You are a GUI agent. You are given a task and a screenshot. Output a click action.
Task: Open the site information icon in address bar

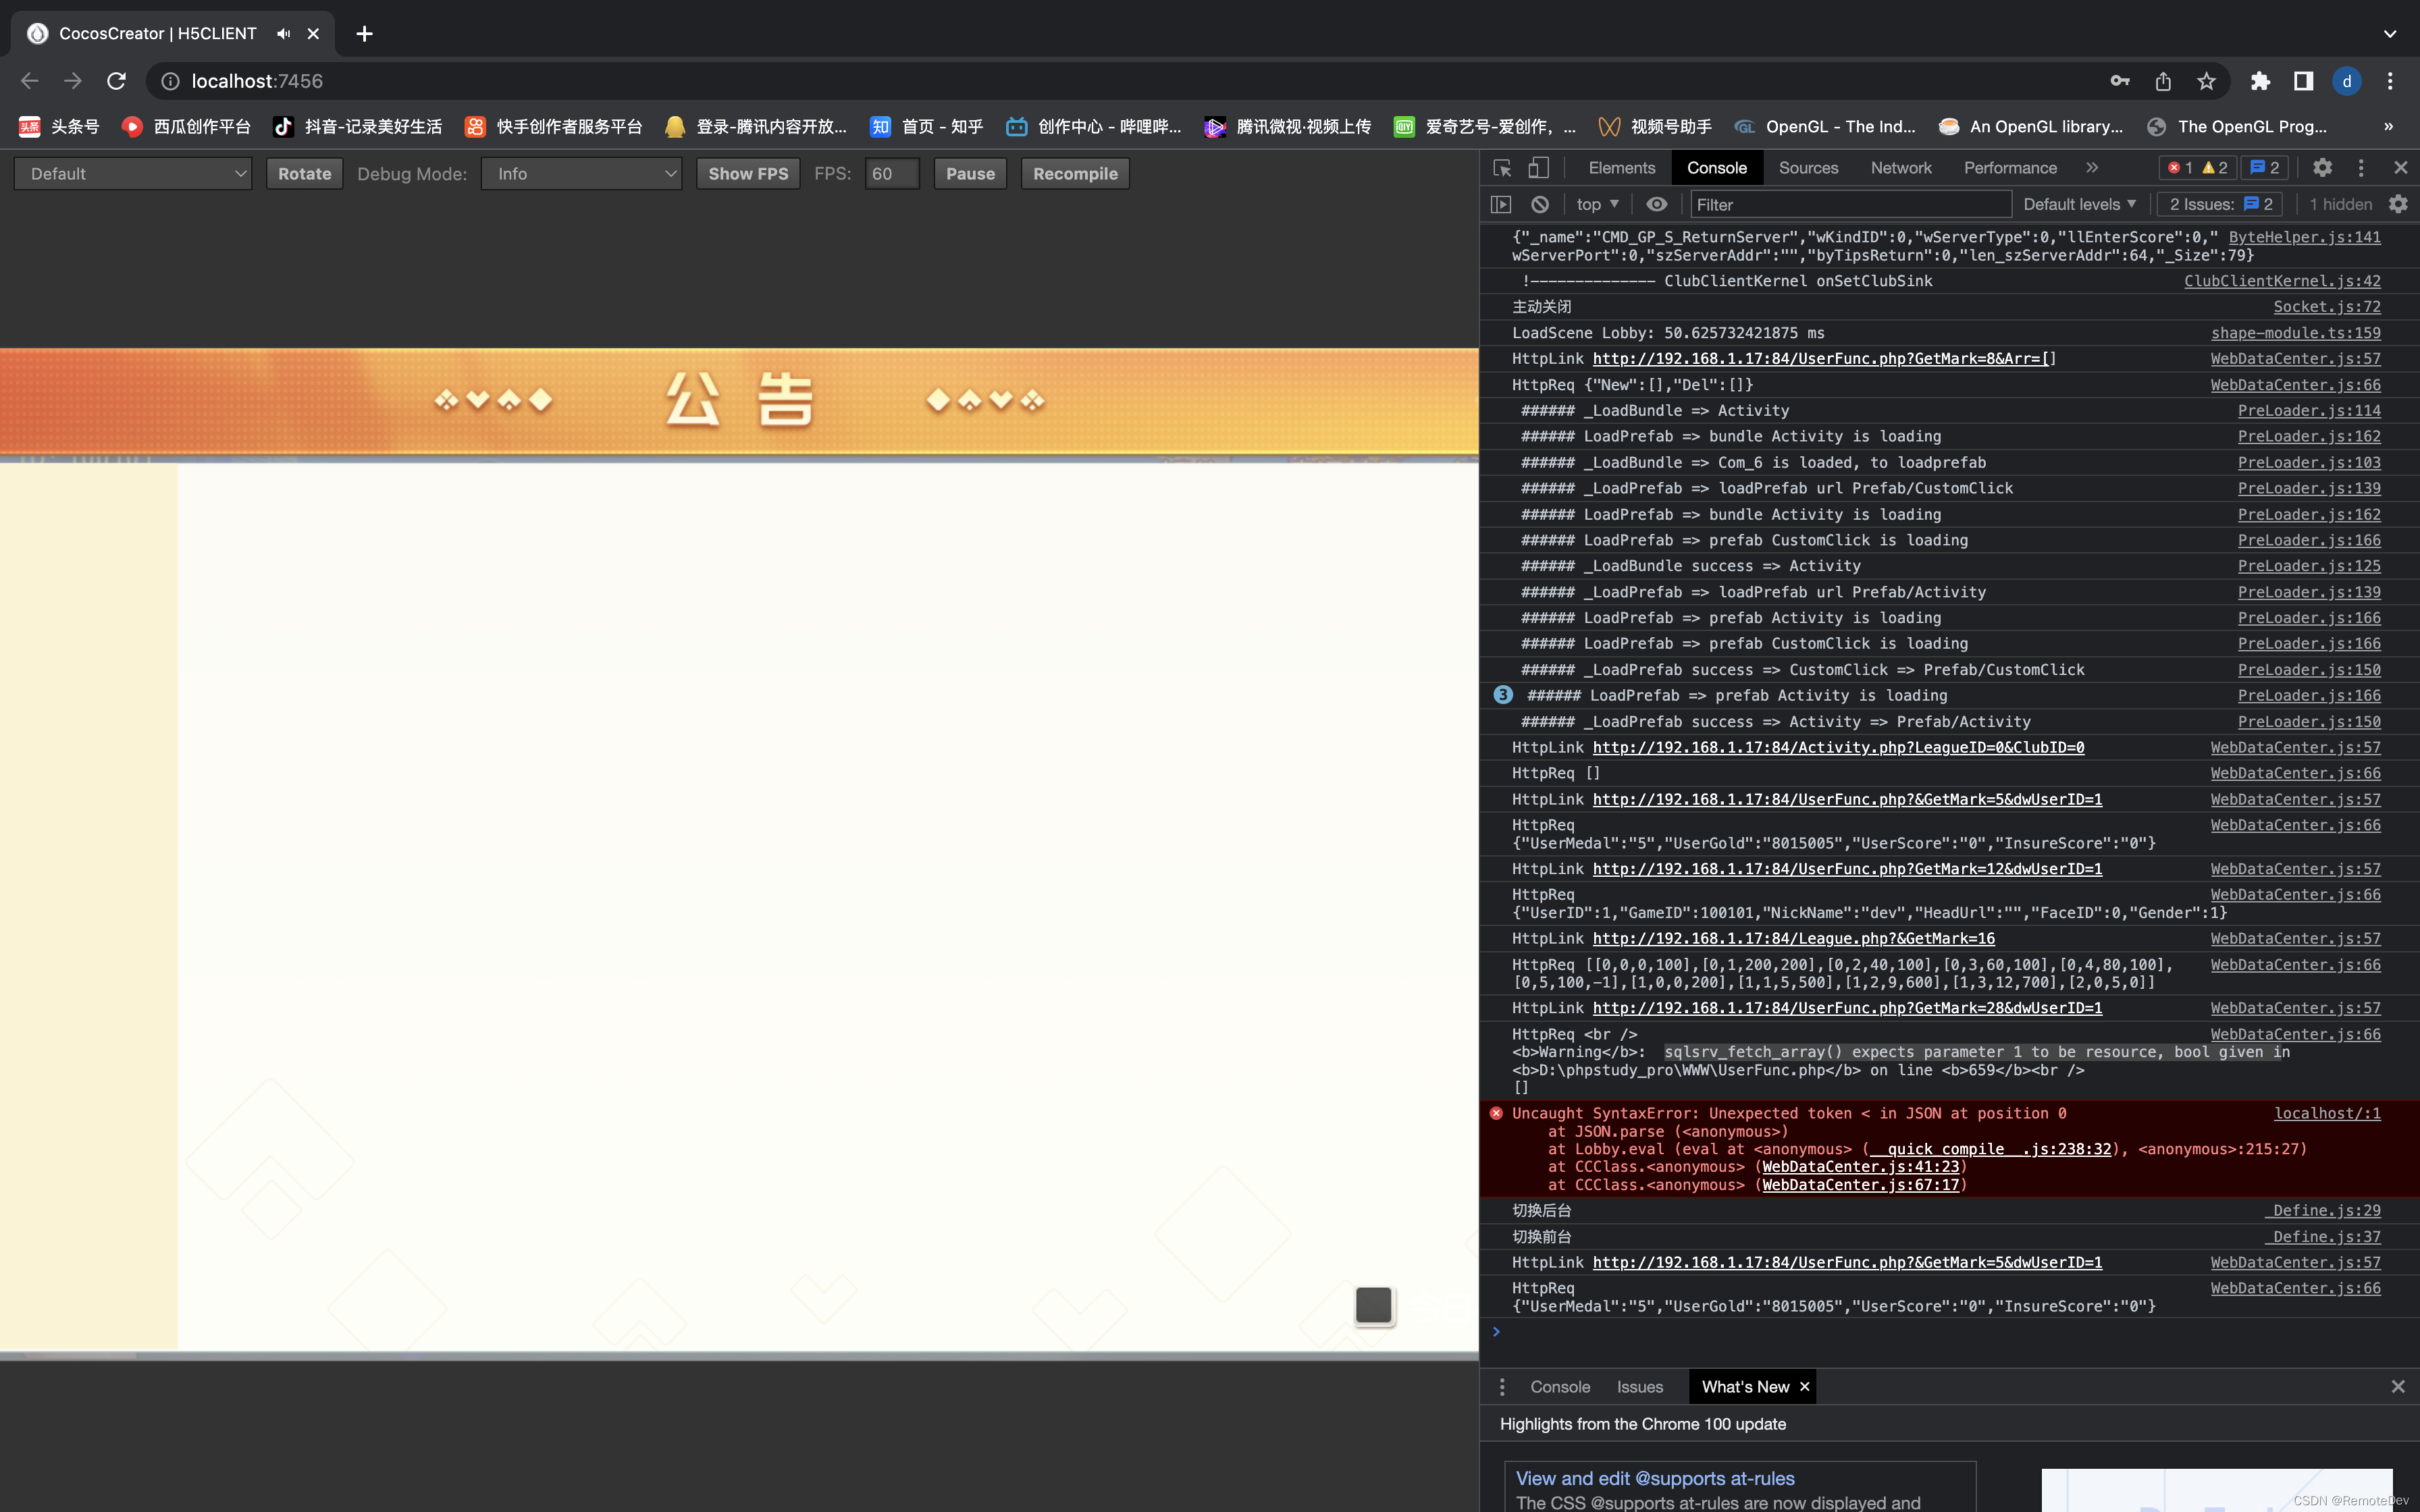(171, 81)
